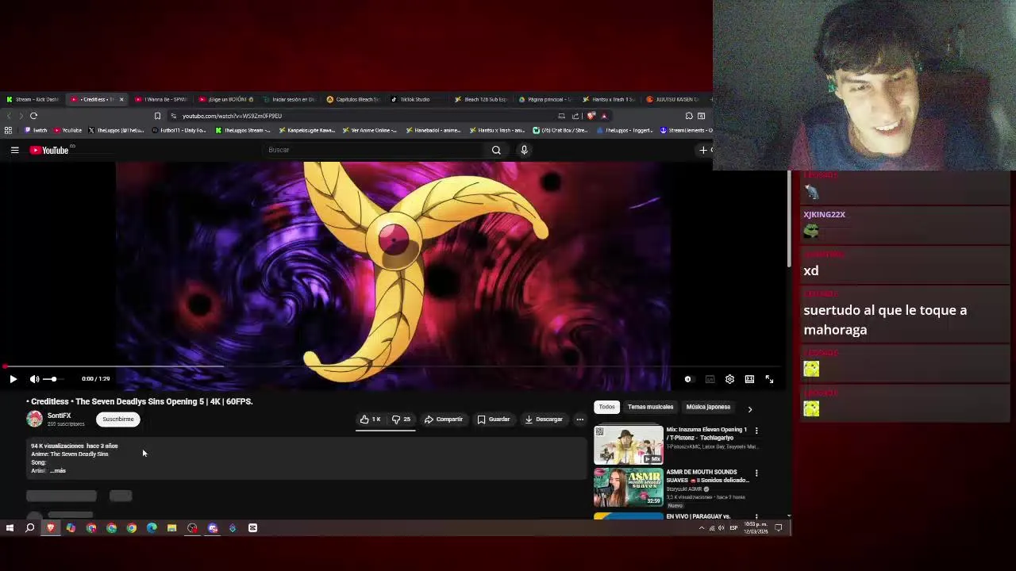Open the Brave Shields lion icon

tap(591, 116)
